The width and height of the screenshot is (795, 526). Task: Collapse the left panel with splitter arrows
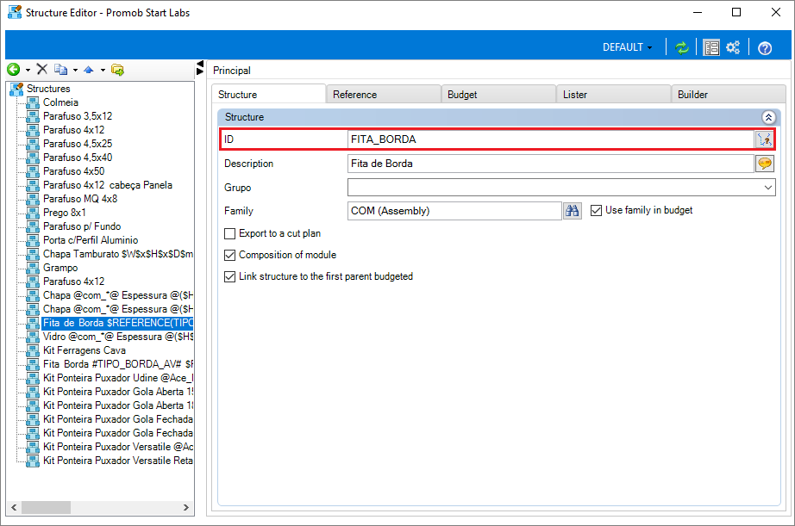(x=200, y=68)
